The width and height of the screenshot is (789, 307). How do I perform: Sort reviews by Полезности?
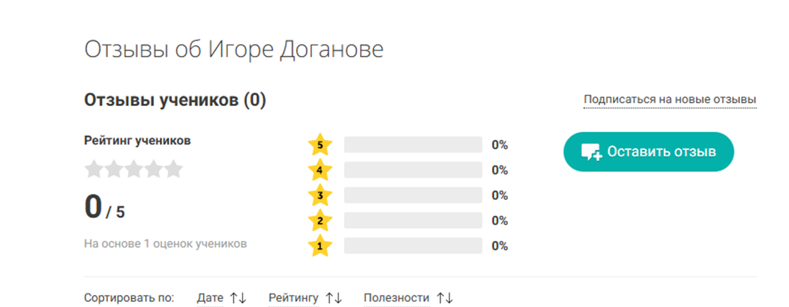[396, 298]
